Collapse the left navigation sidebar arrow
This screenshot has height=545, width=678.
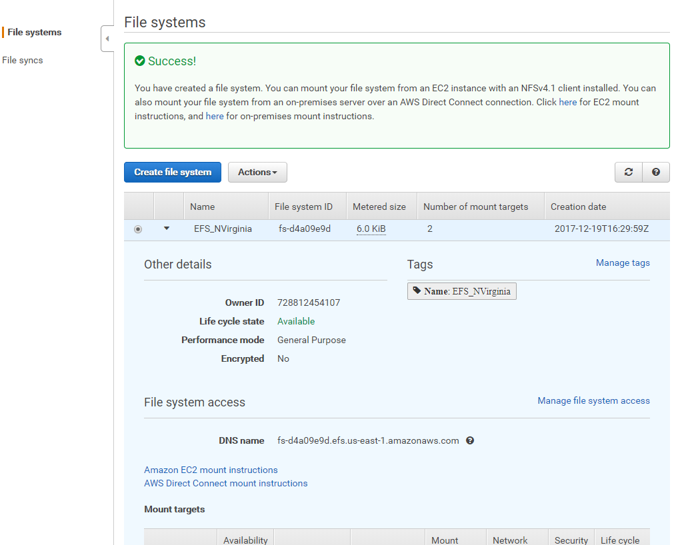[x=107, y=39]
